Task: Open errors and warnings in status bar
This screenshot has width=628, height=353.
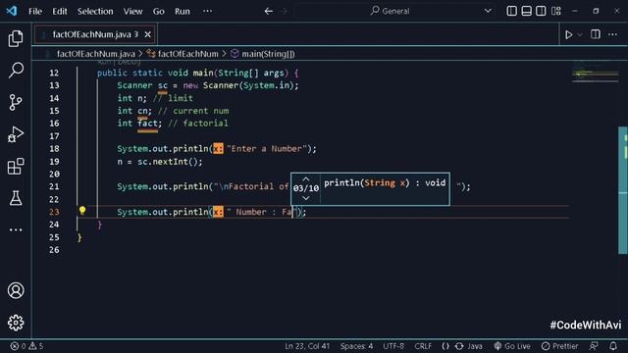Action: 26,346
